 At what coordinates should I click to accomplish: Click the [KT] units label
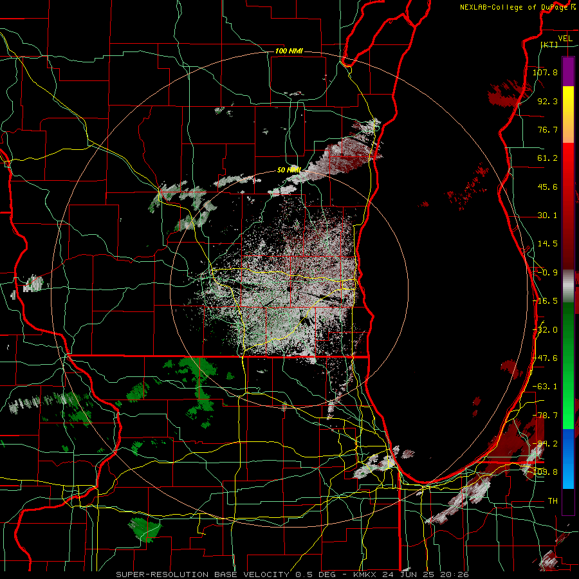coord(549,44)
